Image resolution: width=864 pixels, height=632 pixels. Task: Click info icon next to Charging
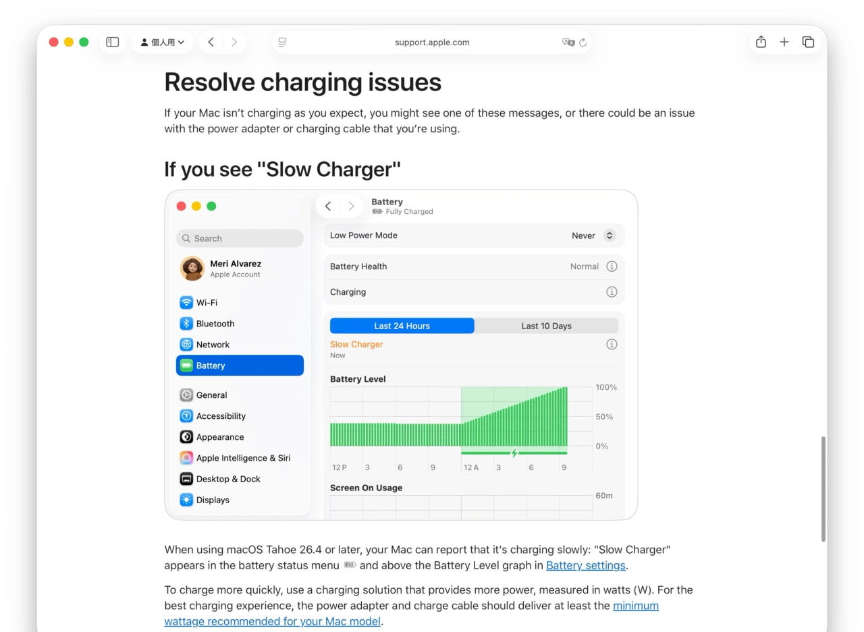[x=612, y=292]
